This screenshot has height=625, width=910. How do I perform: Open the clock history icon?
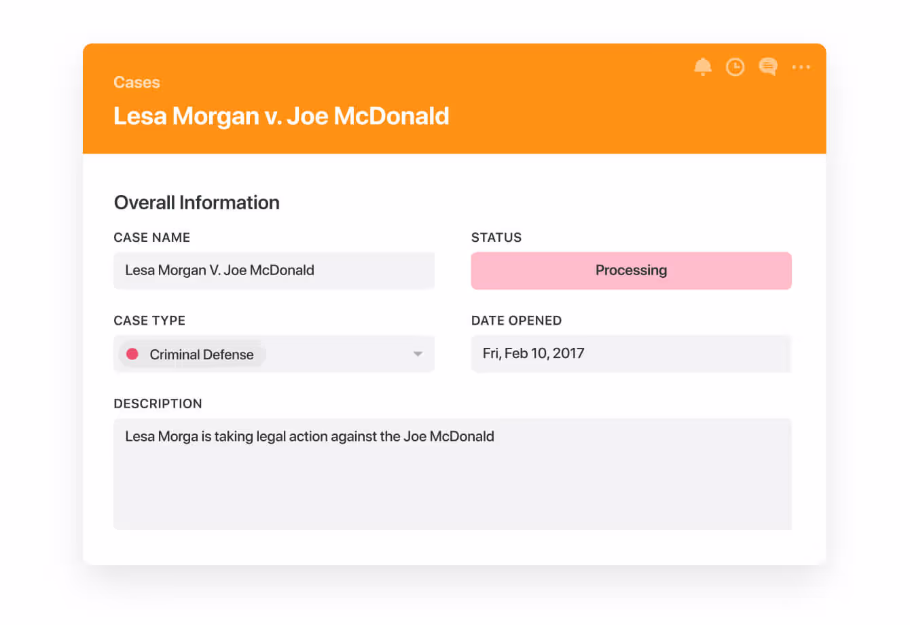coord(735,67)
